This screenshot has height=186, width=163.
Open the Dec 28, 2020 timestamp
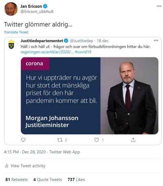[x=34, y=152]
